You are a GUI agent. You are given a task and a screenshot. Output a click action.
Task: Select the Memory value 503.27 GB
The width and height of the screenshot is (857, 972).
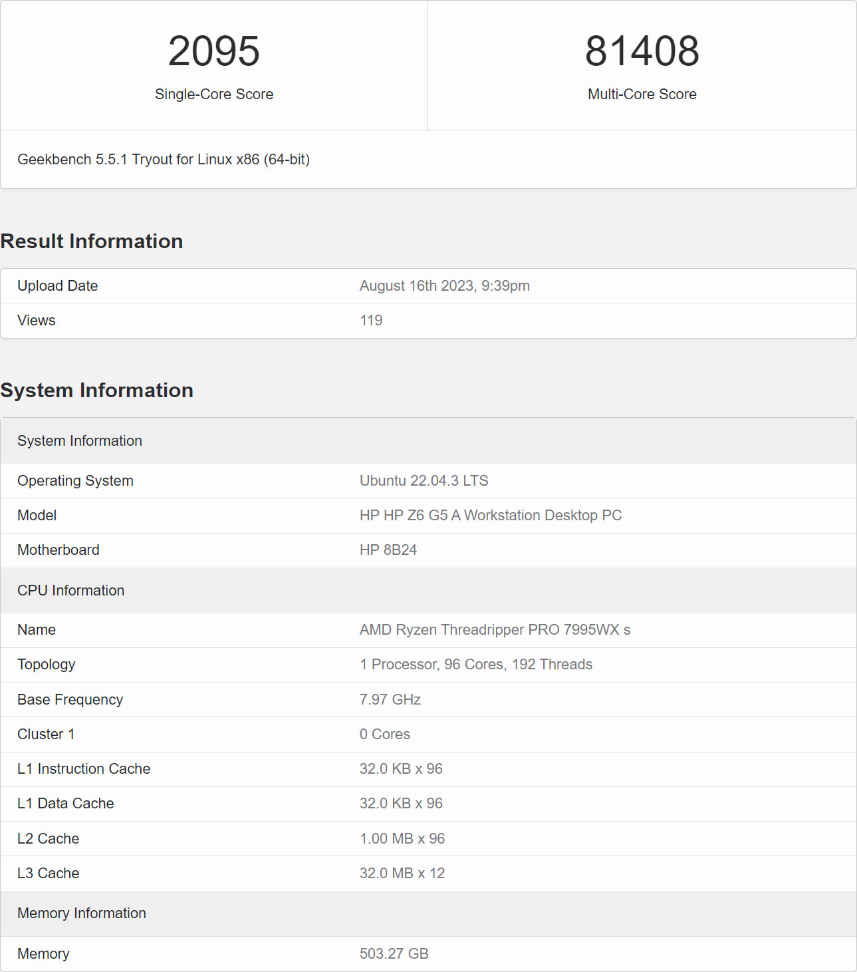point(396,953)
